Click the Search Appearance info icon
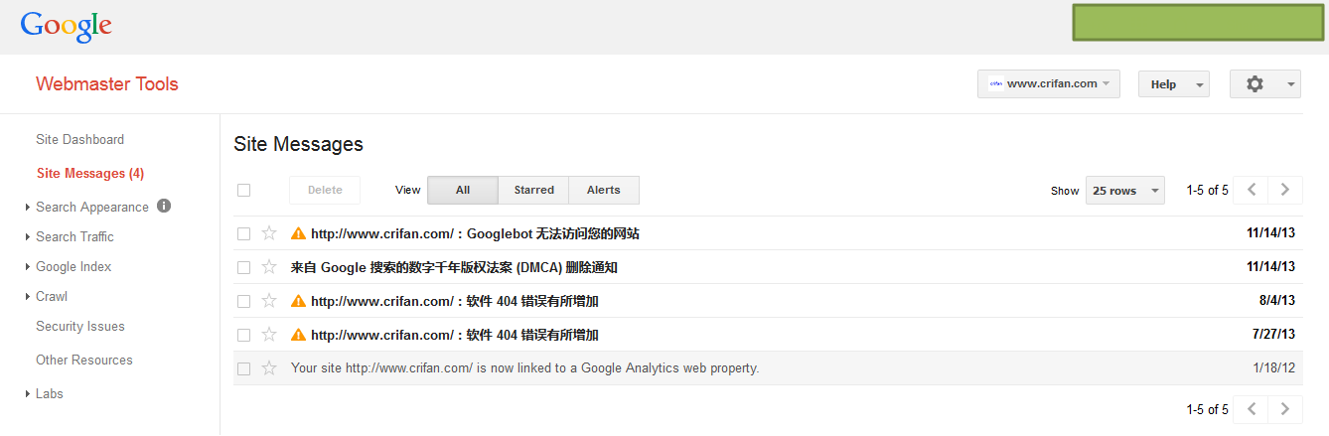The image size is (1329, 436). point(164,207)
